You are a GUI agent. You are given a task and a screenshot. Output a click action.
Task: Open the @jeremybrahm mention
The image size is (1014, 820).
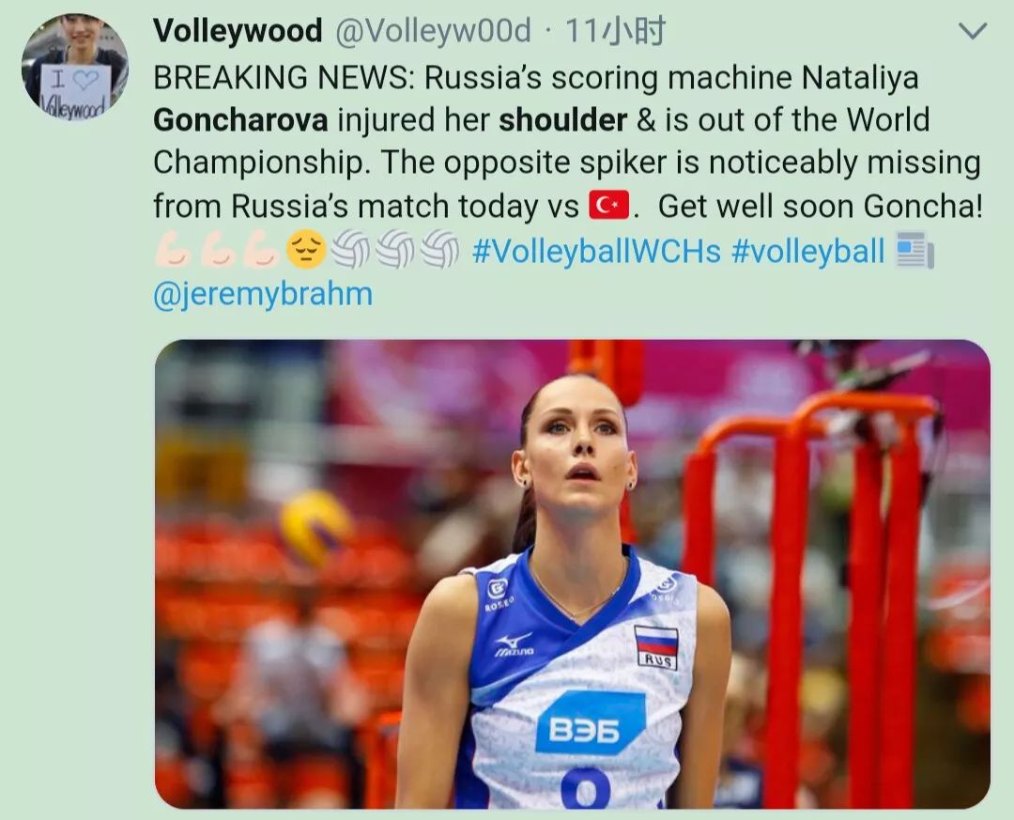(x=263, y=294)
